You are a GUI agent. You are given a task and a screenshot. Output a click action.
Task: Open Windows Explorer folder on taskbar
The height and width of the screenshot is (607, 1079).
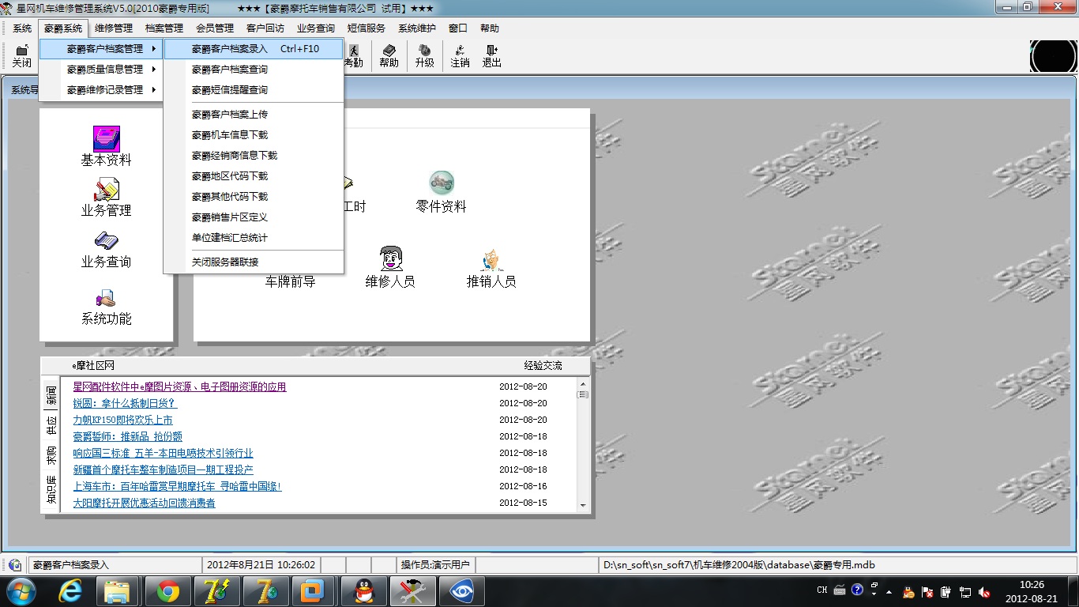(x=118, y=591)
